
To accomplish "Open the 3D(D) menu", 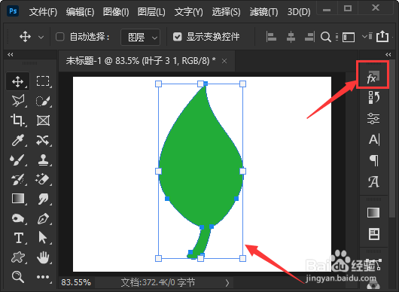I will pos(299,12).
